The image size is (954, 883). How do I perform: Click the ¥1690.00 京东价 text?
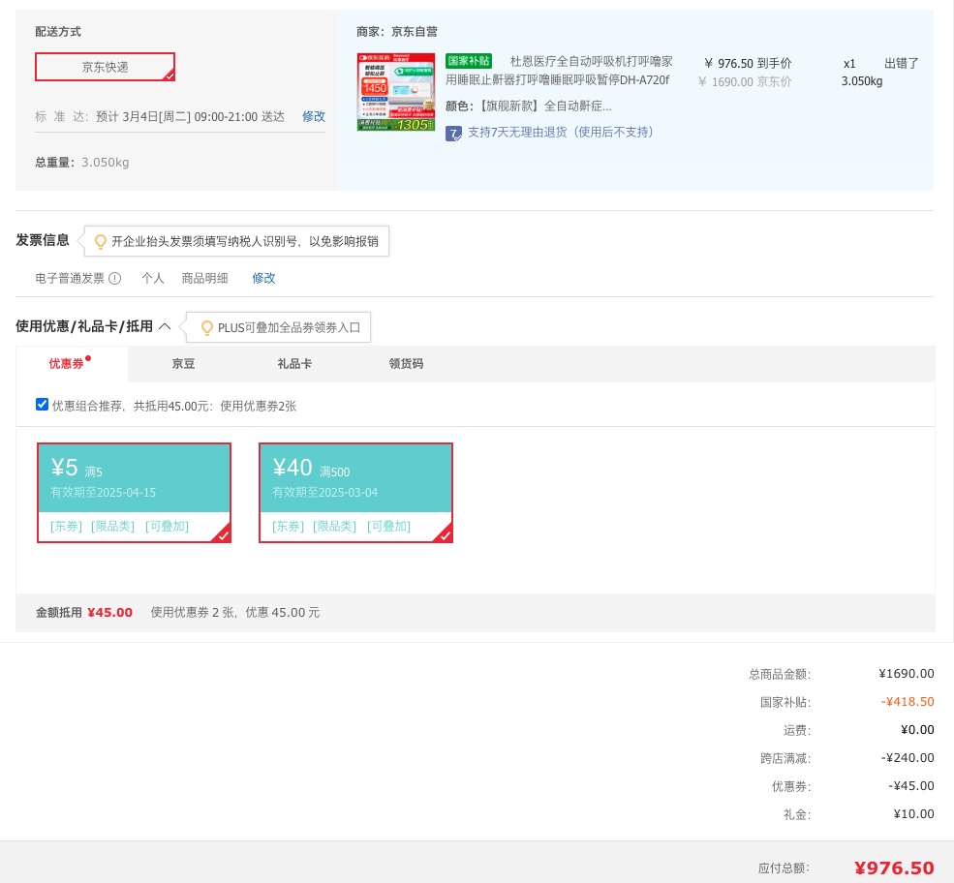click(x=745, y=81)
